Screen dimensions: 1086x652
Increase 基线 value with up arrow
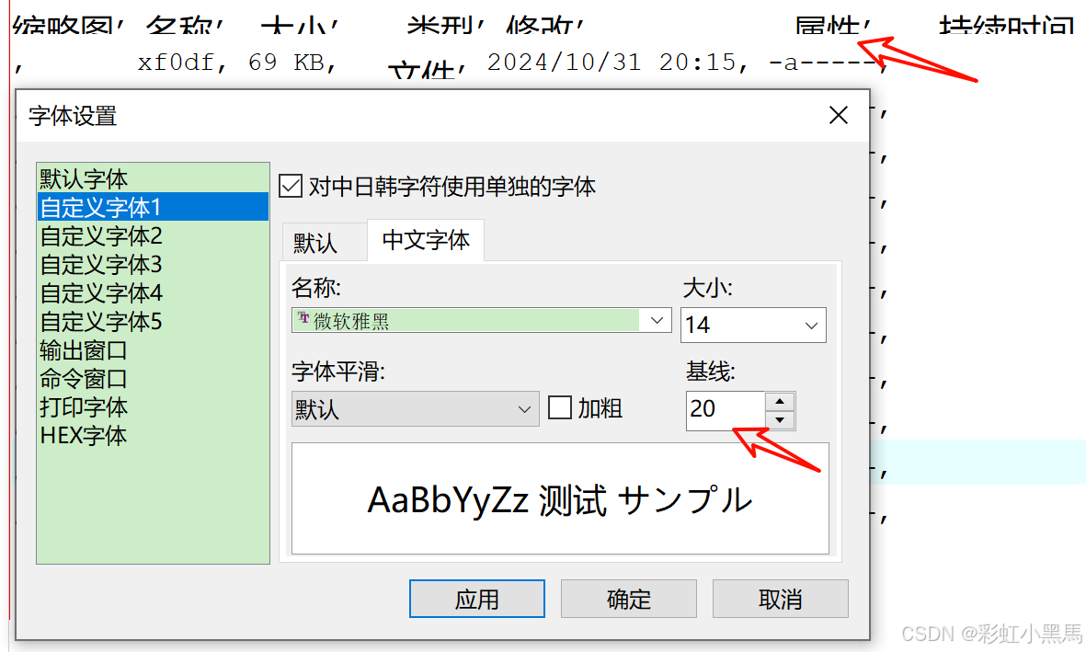point(780,402)
